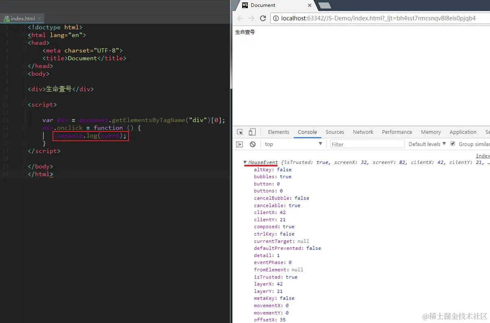Screen dimensions: 490x323
Task: Select the detail: 1 property
Action: pyautogui.click(x=267, y=255)
